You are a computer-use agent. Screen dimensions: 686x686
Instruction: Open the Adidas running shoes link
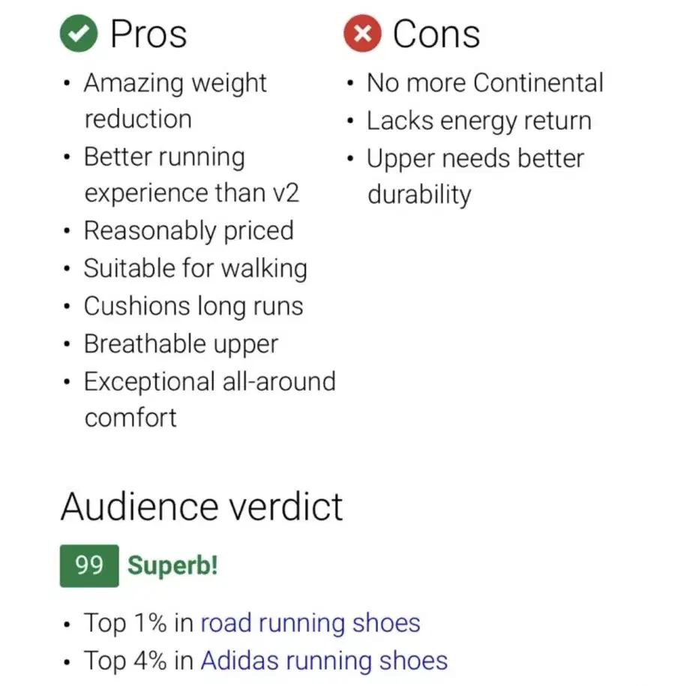click(324, 661)
